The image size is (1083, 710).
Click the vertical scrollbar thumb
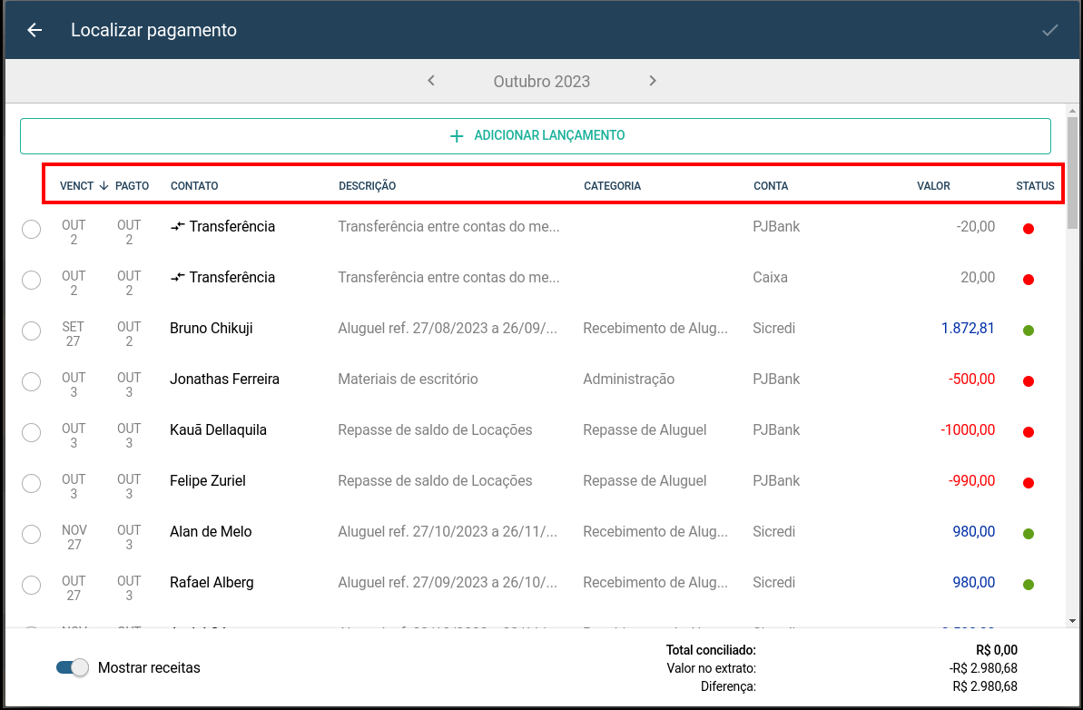click(x=1072, y=173)
